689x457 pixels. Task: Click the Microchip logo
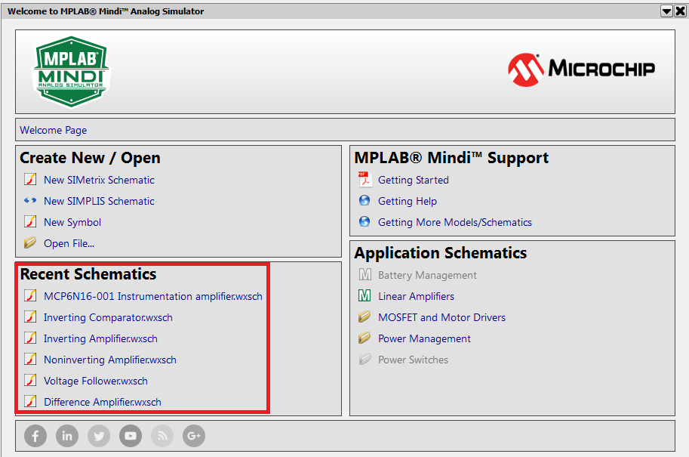coord(581,69)
